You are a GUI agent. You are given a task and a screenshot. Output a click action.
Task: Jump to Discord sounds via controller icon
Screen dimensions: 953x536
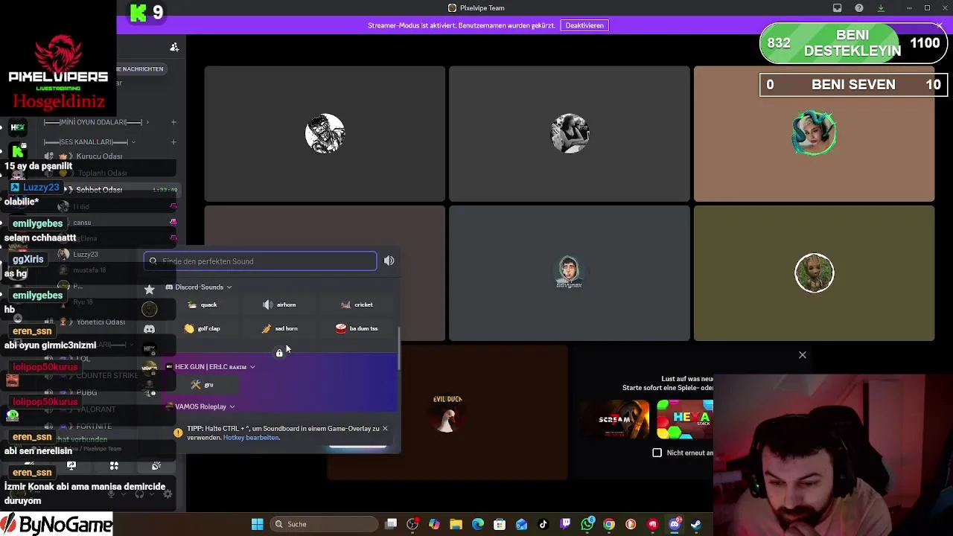point(150,329)
